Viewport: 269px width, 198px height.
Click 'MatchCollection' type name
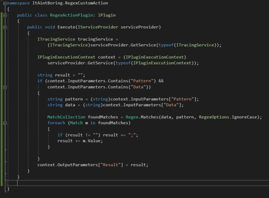[66, 117]
